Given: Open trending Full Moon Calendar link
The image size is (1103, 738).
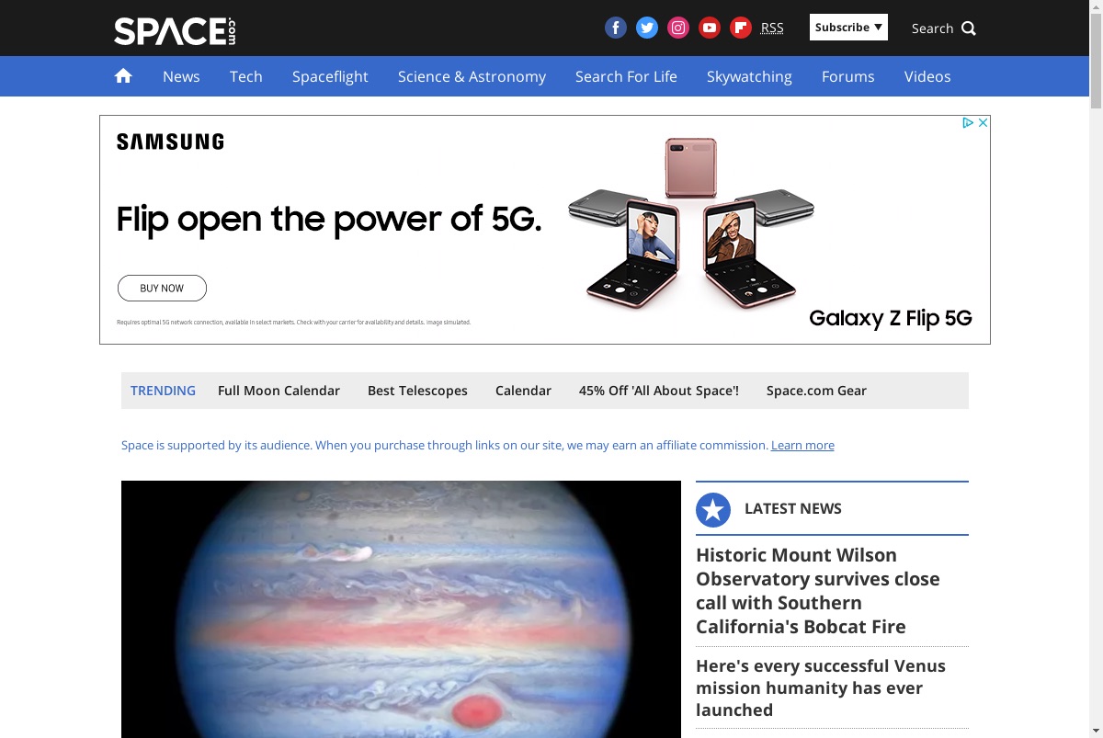Looking at the screenshot, I should pyautogui.click(x=279, y=391).
